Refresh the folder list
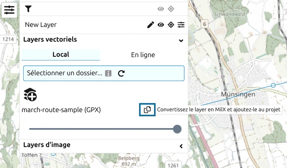Screen dimensions: 287x168 coord(121,73)
